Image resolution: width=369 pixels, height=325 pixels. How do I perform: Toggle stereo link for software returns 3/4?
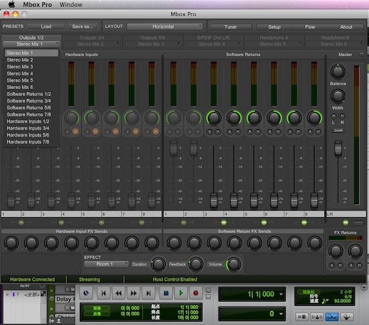[x=223, y=222]
